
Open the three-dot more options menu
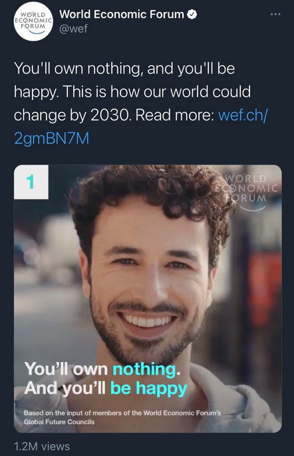pos(275,14)
